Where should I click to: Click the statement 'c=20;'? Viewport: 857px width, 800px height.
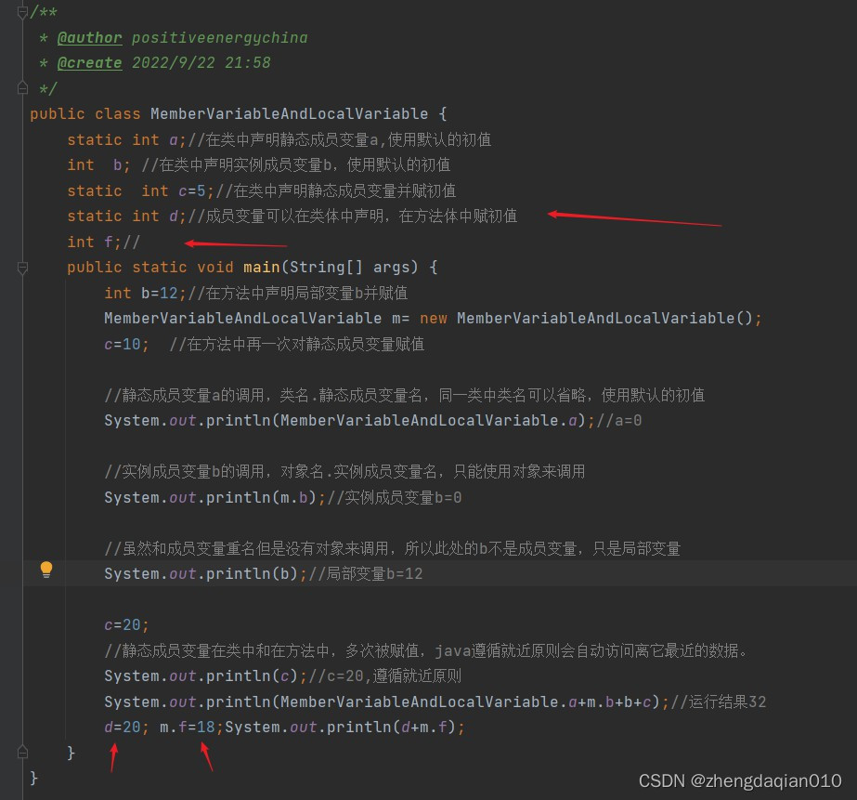(x=126, y=625)
